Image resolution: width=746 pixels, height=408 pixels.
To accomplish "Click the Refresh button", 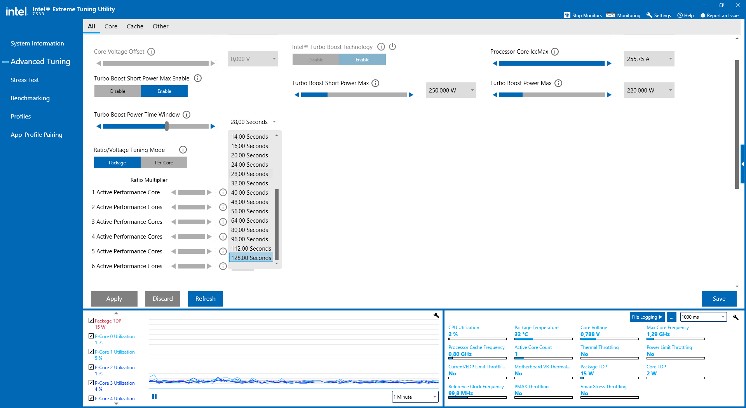I will [206, 299].
